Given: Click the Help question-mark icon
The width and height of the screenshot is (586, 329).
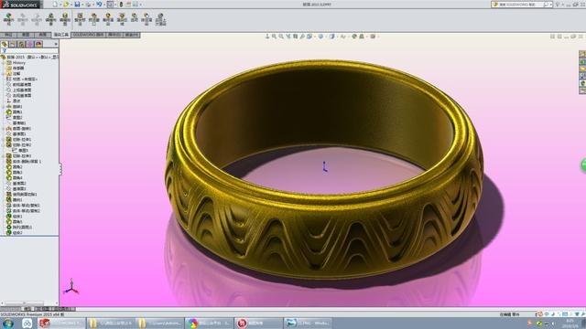Looking at the screenshot, I should tap(558, 5).
